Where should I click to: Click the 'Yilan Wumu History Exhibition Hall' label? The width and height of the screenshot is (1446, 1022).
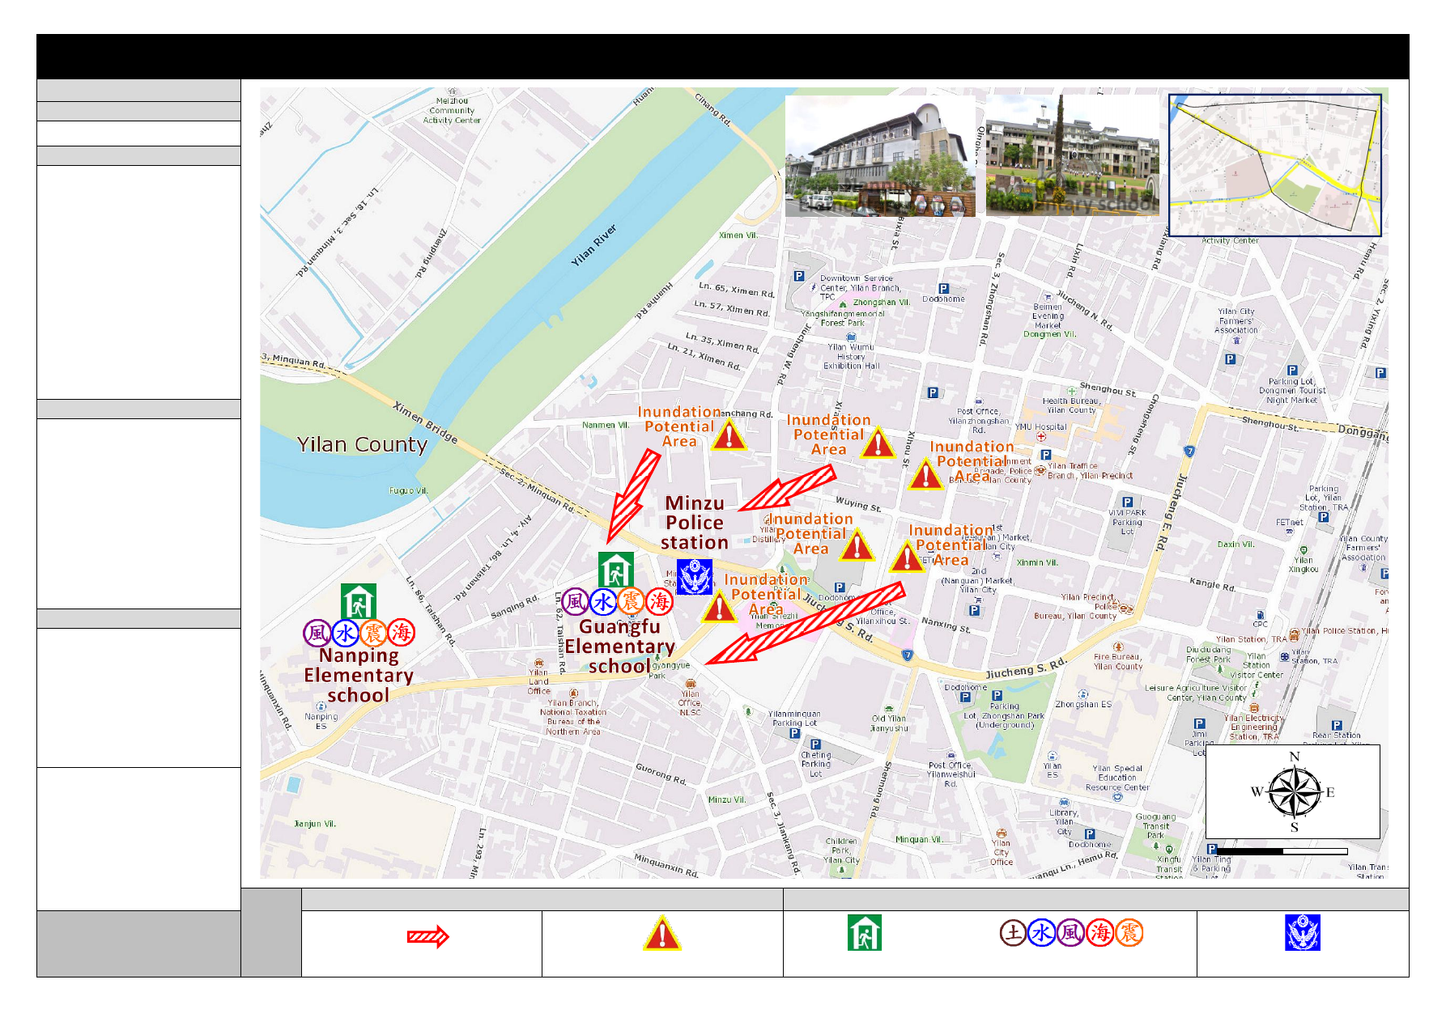click(851, 356)
